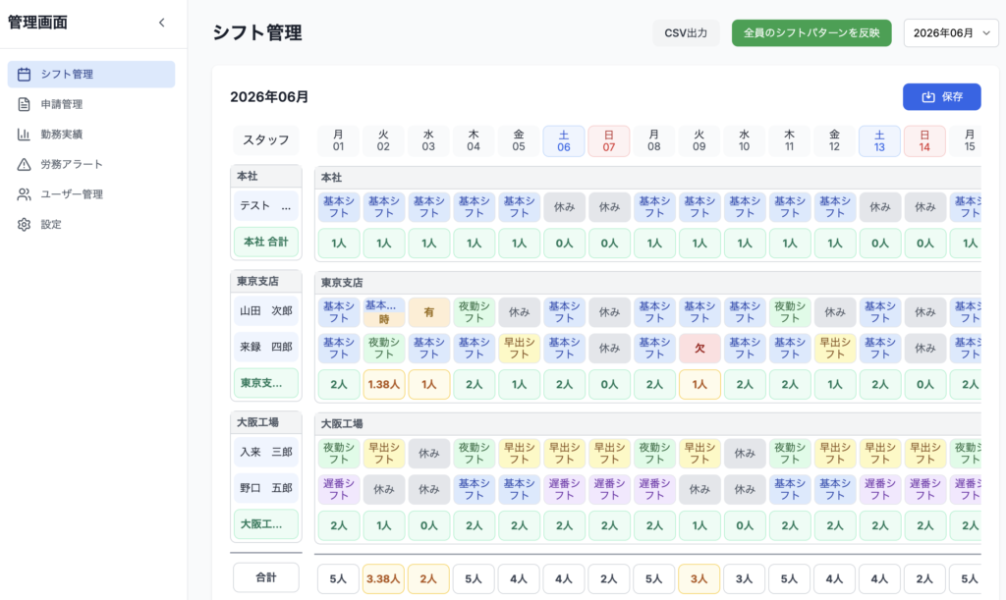This screenshot has height=600, width=1006.
Task: Click the 3.38人 grand total cell
Action: (383, 578)
